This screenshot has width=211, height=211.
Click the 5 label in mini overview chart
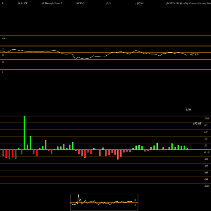pos(135,200)
